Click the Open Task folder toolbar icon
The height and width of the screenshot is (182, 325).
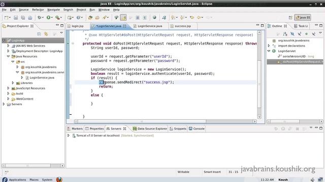pyautogui.click(x=97, y=18)
